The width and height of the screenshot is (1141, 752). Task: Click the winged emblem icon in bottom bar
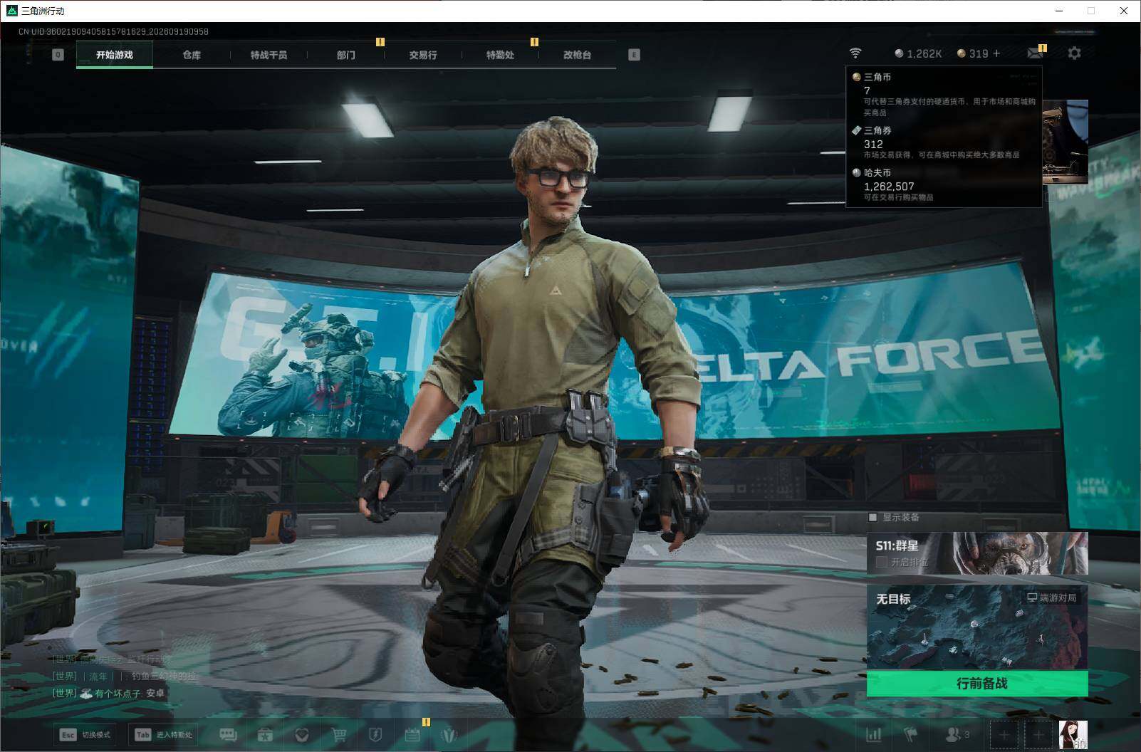[x=449, y=734]
